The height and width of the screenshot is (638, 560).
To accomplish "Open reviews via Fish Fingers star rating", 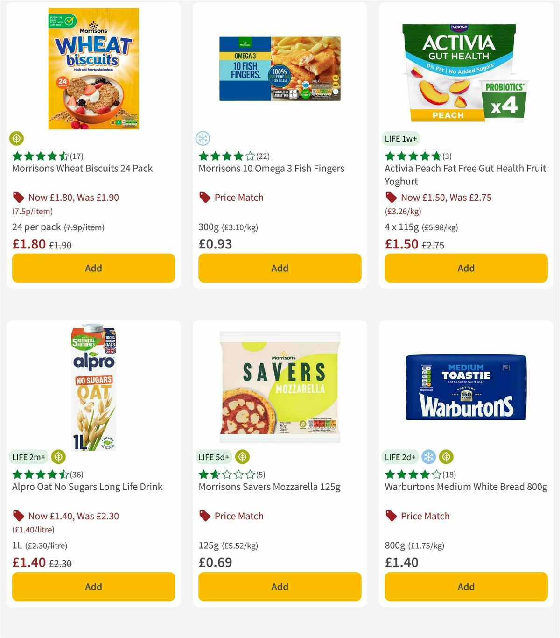I will pos(223,156).
